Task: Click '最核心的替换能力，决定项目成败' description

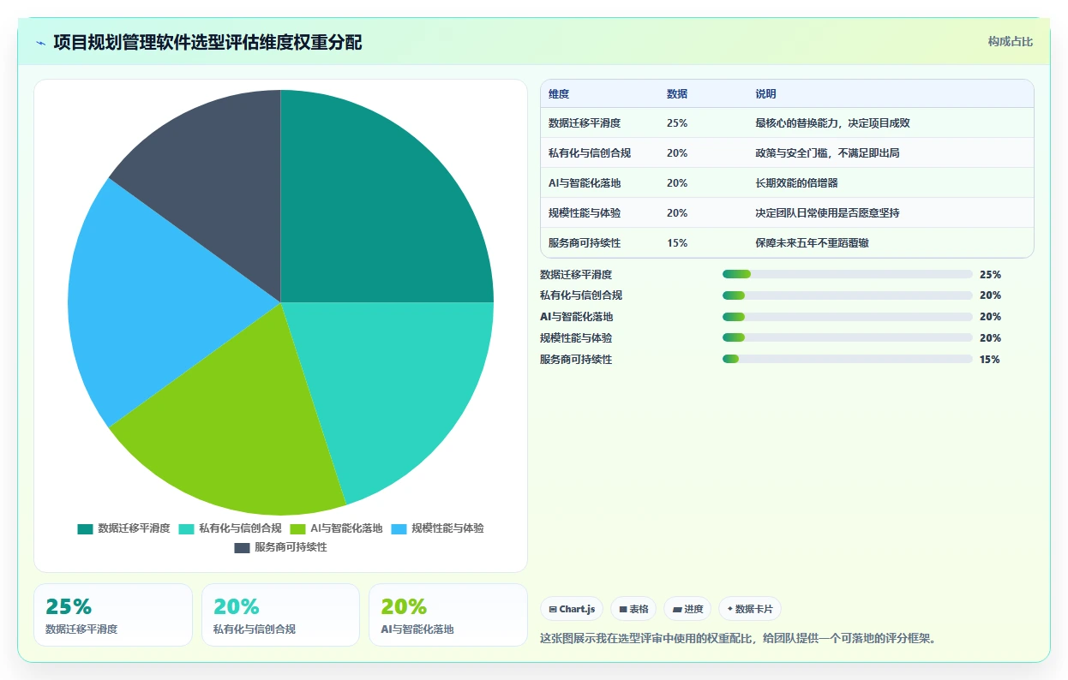Action: pos(832,123)
